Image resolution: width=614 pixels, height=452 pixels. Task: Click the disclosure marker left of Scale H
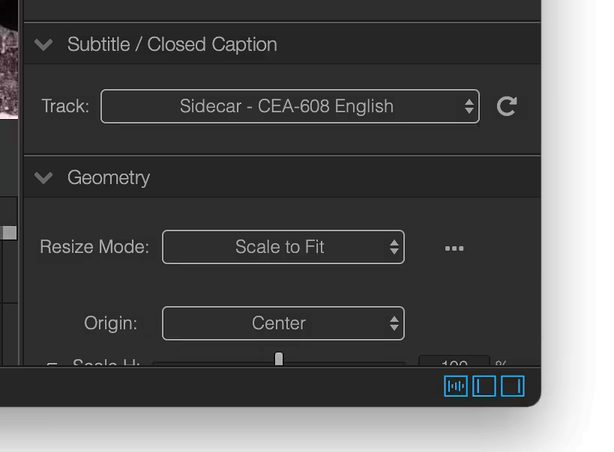pos(52,364)
